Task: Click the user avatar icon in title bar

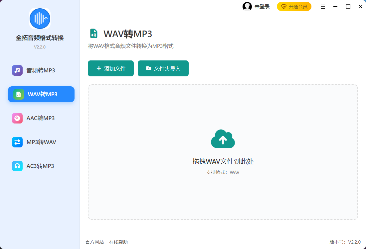Action: (x=247, y=7)
